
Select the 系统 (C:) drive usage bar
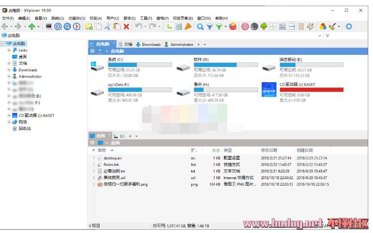coord(140,65)
